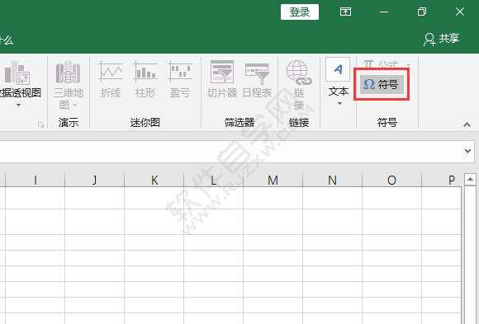Click the 登录 sign-in button

pos(299,12)
